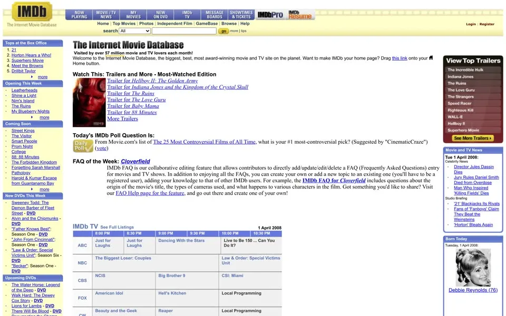Open the Hellboy II: The Golden Army trailer link
The height and width of the screenshot is (316, 506).
(x=152, y=81)
